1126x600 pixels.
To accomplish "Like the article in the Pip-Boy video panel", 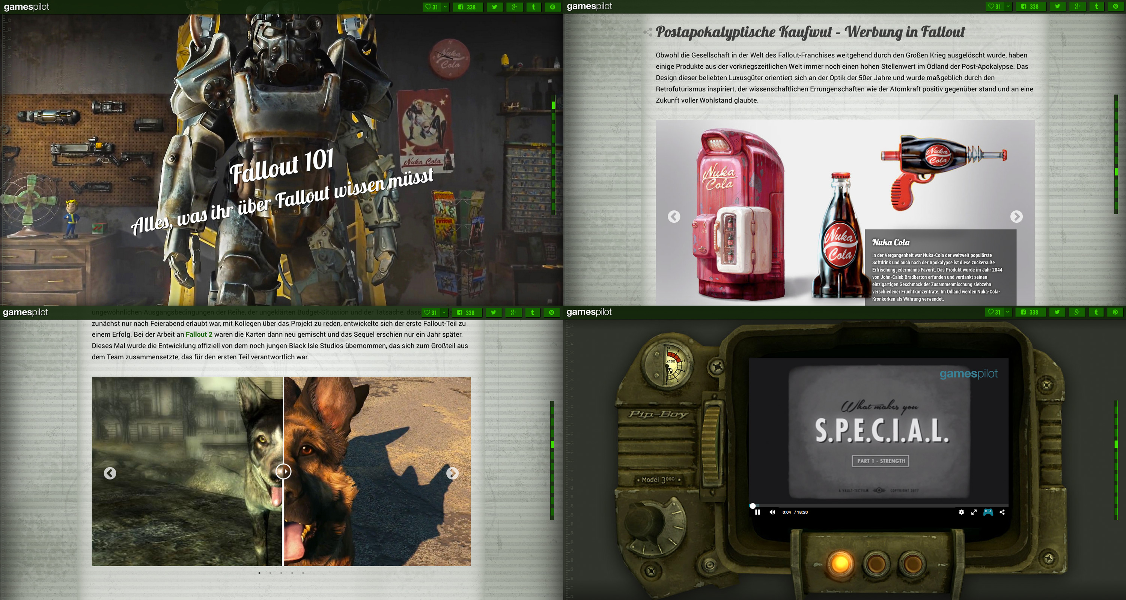I will point(994,312).
